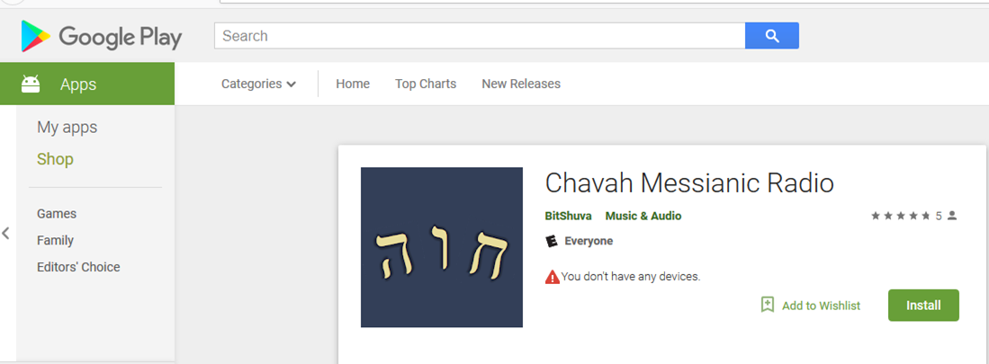Click the Search input field
Viewport: 989px width, 364px height.
pyautogui.click(x=480, y=36)
